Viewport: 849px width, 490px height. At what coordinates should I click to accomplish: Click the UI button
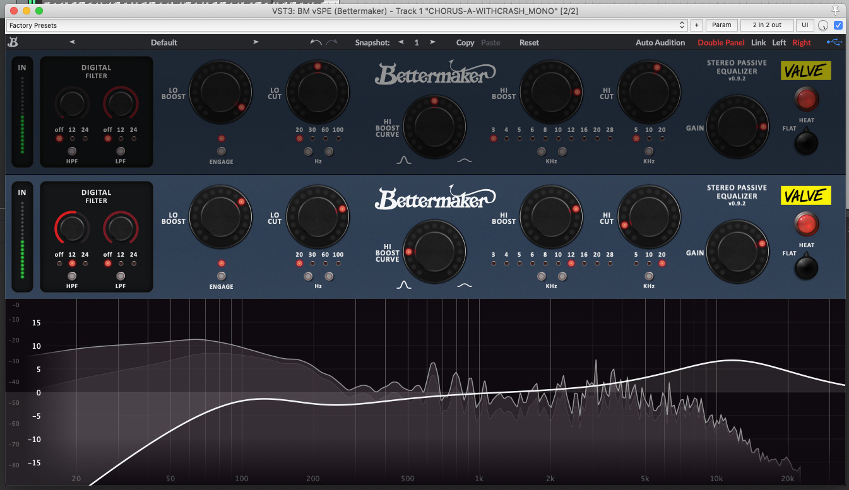pyautogui.click(x=805, y=25)
